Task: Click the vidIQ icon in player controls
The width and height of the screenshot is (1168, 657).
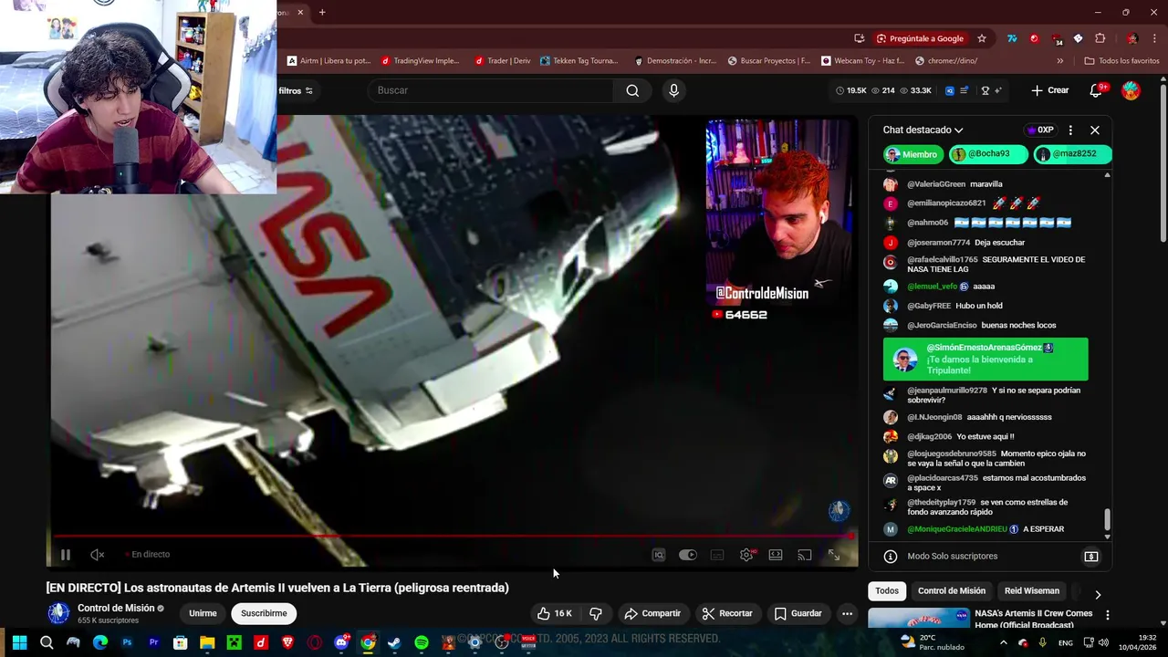Action: pos(659,555)
